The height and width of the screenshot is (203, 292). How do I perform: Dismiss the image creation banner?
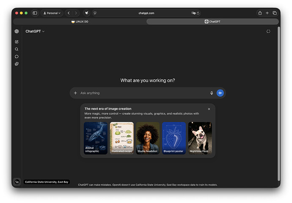pos(209,109)
